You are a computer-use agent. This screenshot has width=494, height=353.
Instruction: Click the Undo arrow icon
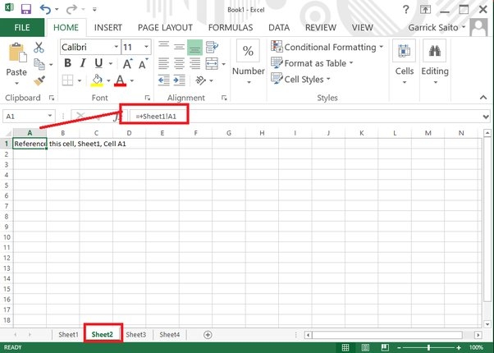44,10
